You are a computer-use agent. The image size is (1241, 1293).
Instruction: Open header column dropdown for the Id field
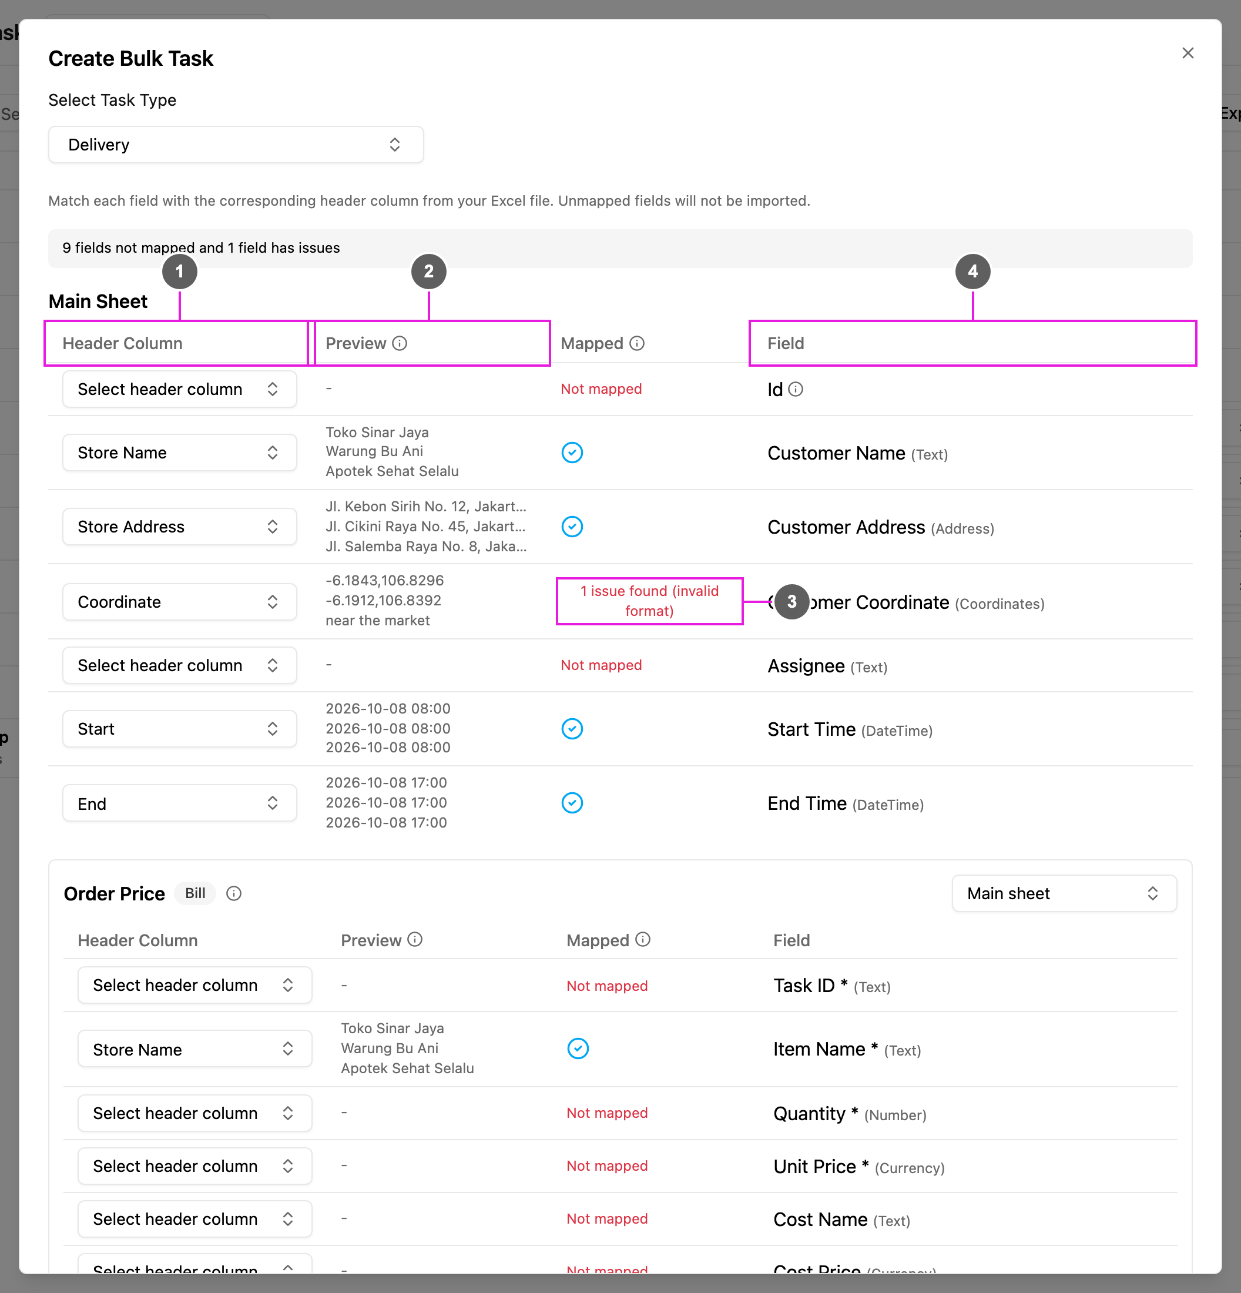[x=179, y=389]
